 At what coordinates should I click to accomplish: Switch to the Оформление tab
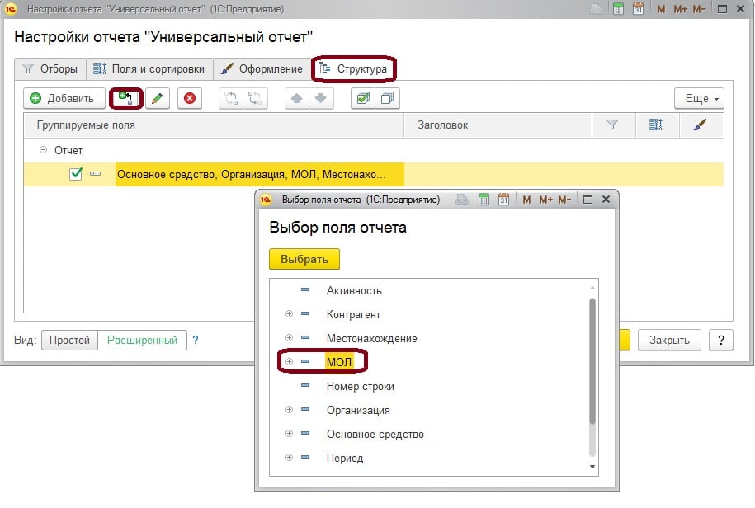point(262,68)
